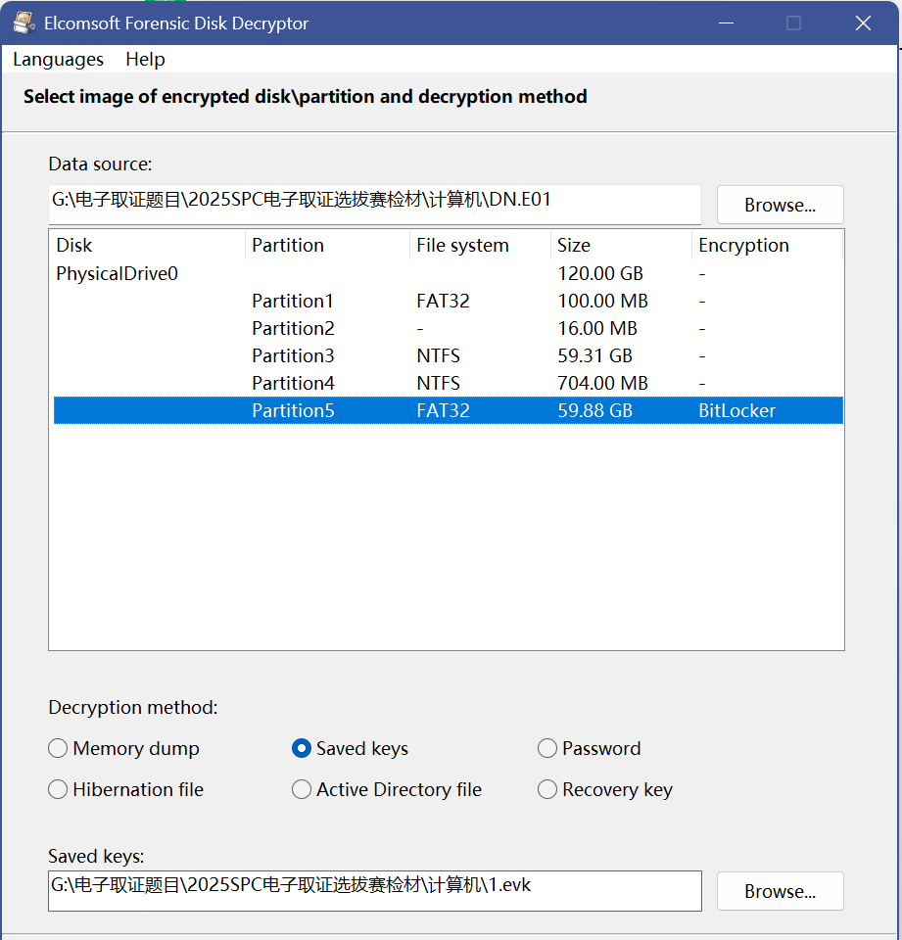This screenshot has height=940, width=902.
Task: Choose the Password decryption option
Action: coord(547,749)
